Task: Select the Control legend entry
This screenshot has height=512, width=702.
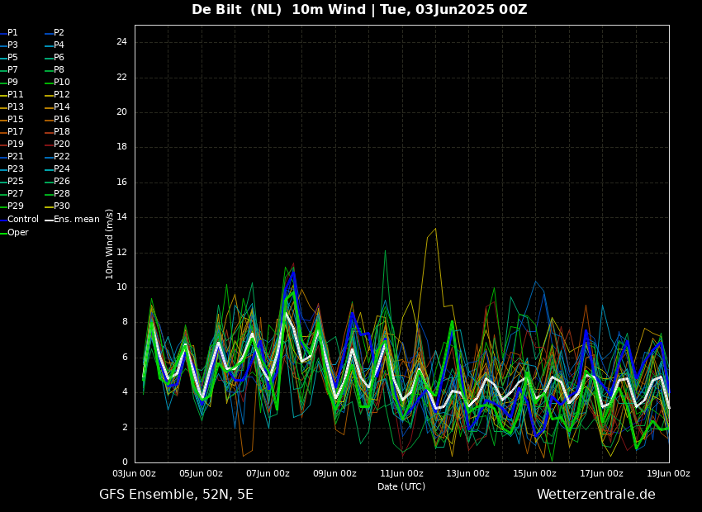Action: tap(23, 220)
